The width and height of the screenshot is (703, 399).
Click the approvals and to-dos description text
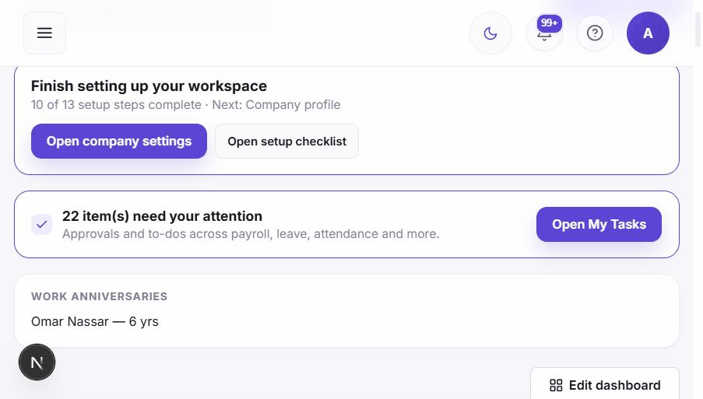(251, 234)
